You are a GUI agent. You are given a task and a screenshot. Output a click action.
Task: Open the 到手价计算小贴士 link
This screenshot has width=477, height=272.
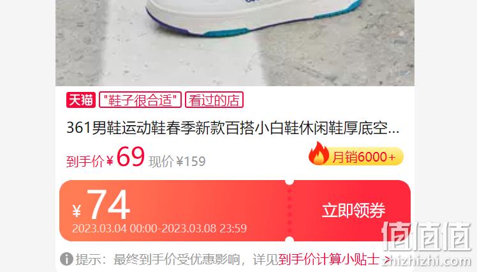[x=329, y=259]
